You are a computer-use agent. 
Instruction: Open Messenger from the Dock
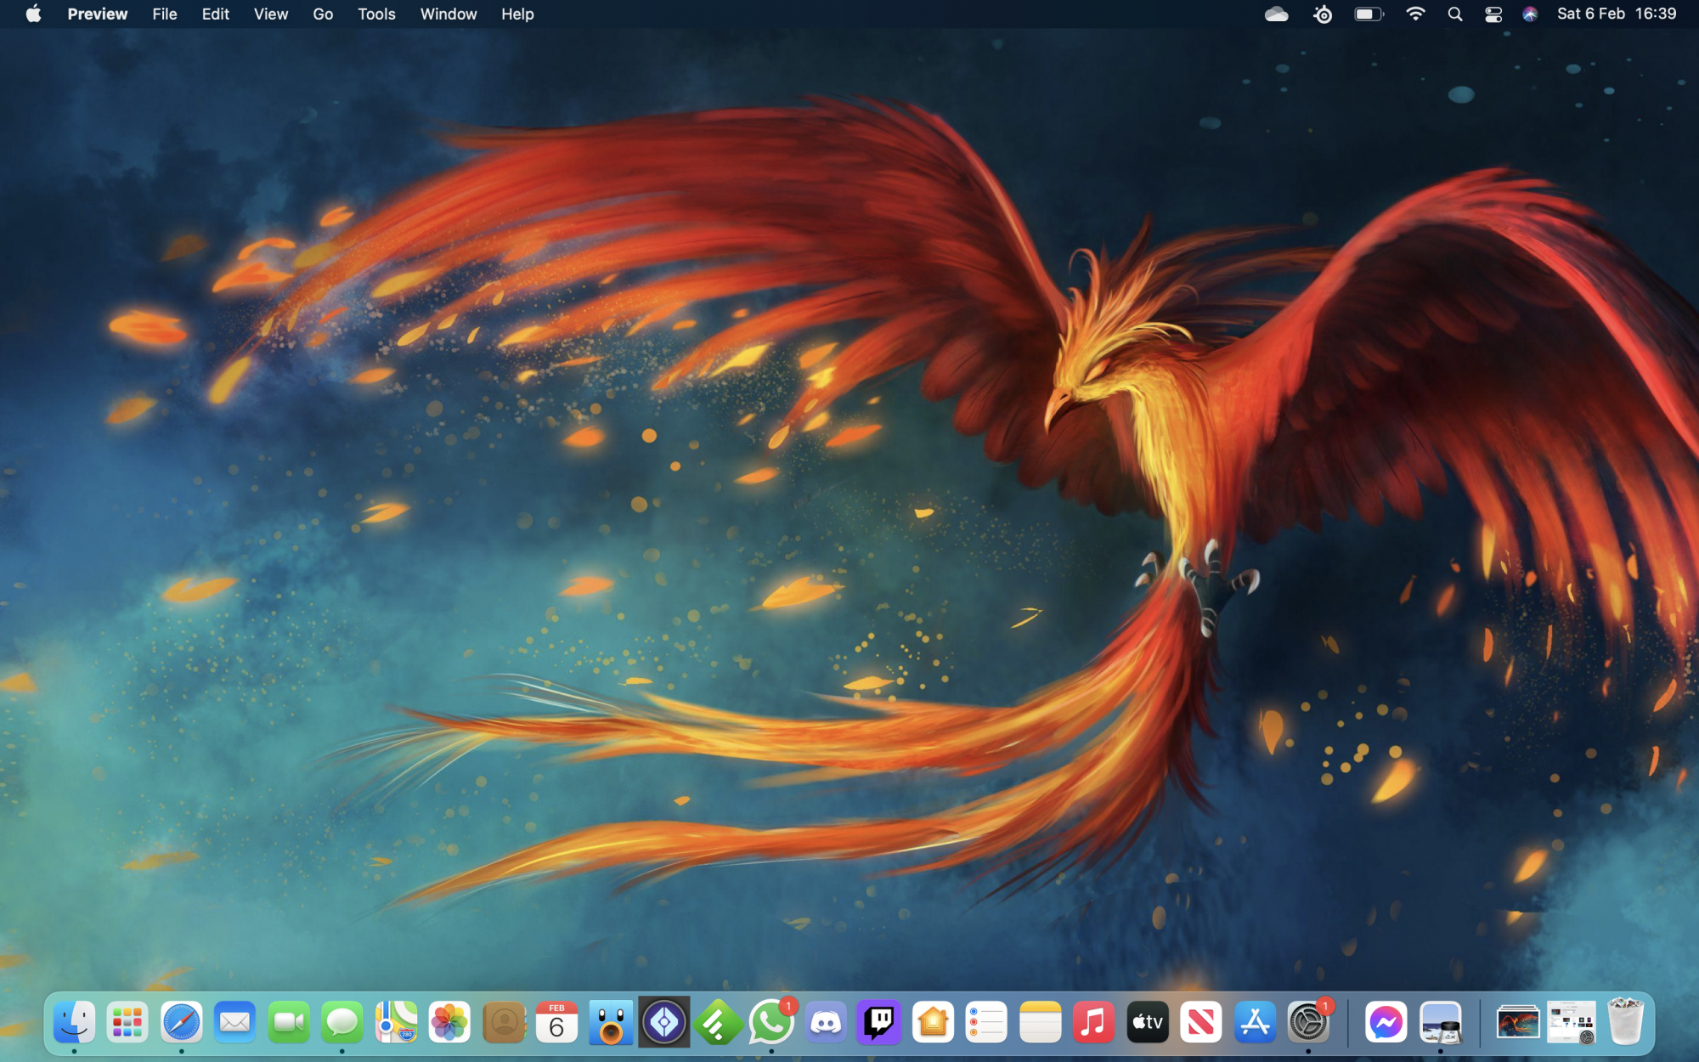click(1386, 1022)
